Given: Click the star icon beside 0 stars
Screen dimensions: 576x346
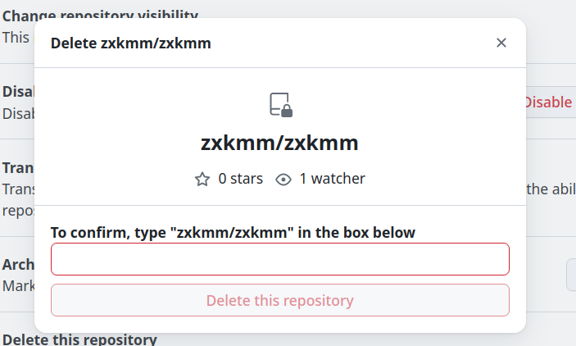Looking at the screenshot, I should [x=202, y=179].
